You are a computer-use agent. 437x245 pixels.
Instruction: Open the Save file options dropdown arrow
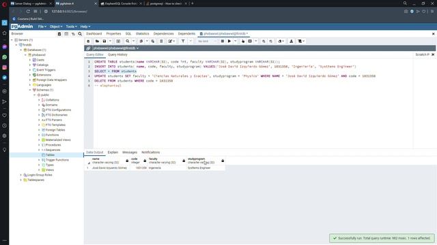click(110, 41)
